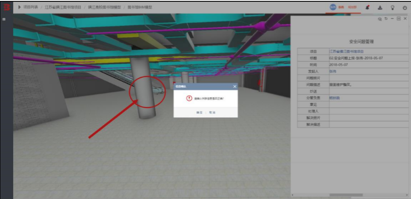The width and height of the screenshot is (411, 199).
Task: Click 确定 in the confirmation dialog
Action: click(x=200, y=112)
